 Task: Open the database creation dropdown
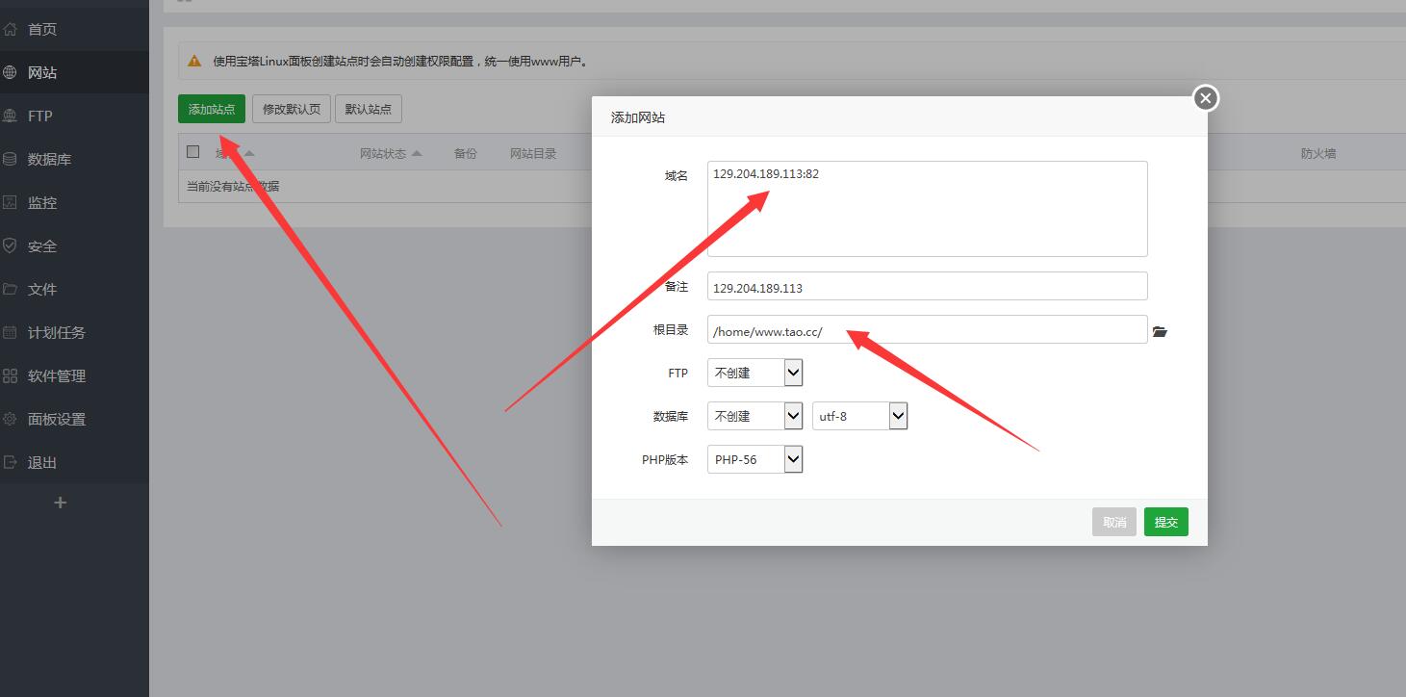(754, 416)
